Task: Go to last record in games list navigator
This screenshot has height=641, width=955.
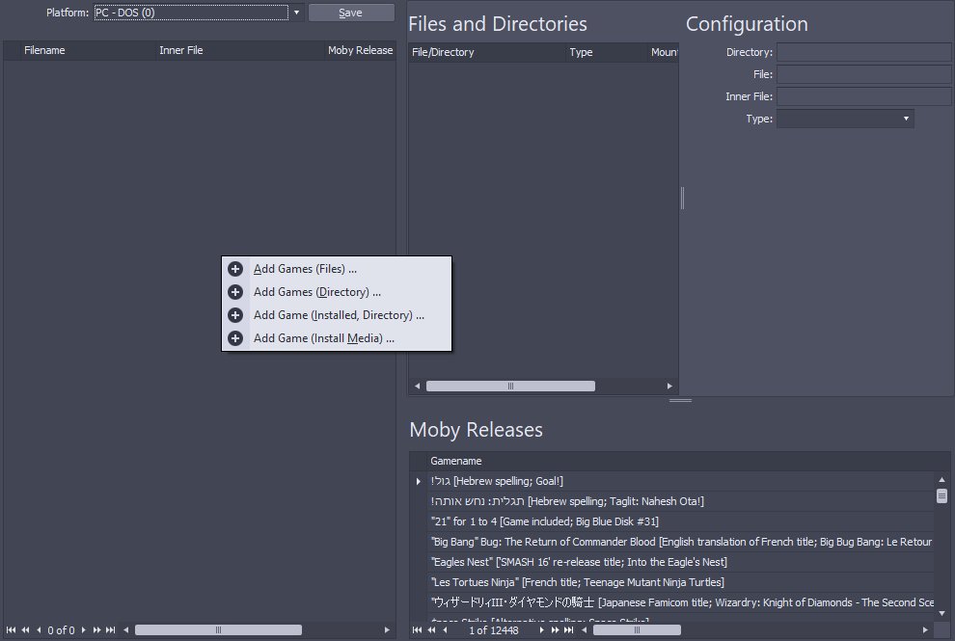Action: pos(111,630)
